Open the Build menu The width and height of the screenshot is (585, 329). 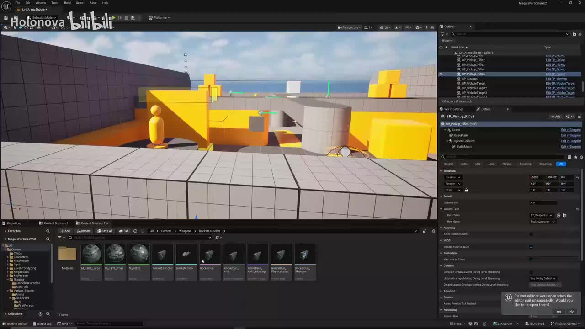click(x=67, y=3)
